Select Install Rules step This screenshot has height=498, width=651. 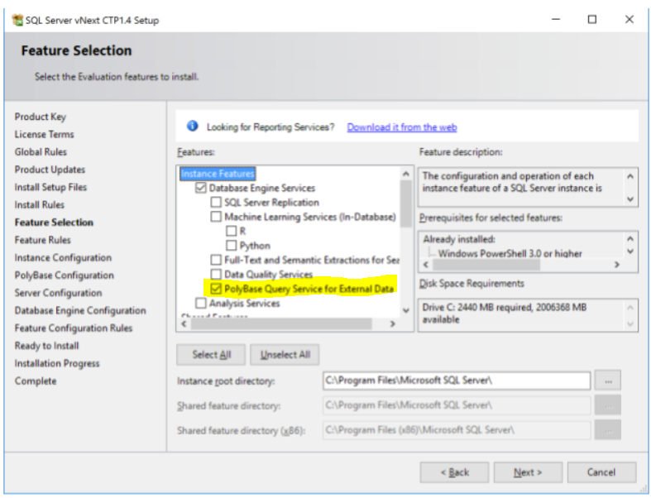(40, 205)
